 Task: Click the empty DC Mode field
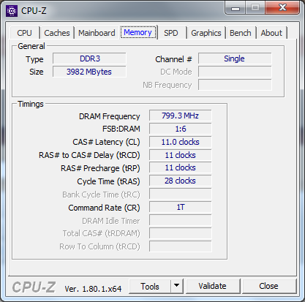coord(235,72)
